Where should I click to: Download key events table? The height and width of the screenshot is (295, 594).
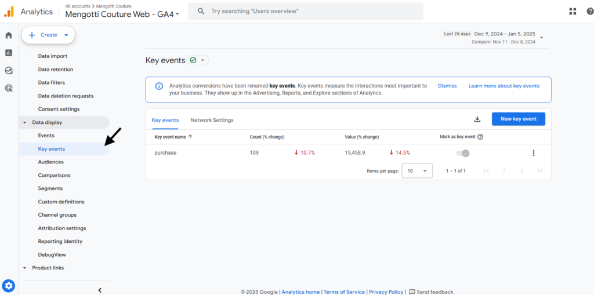point(477,119)
